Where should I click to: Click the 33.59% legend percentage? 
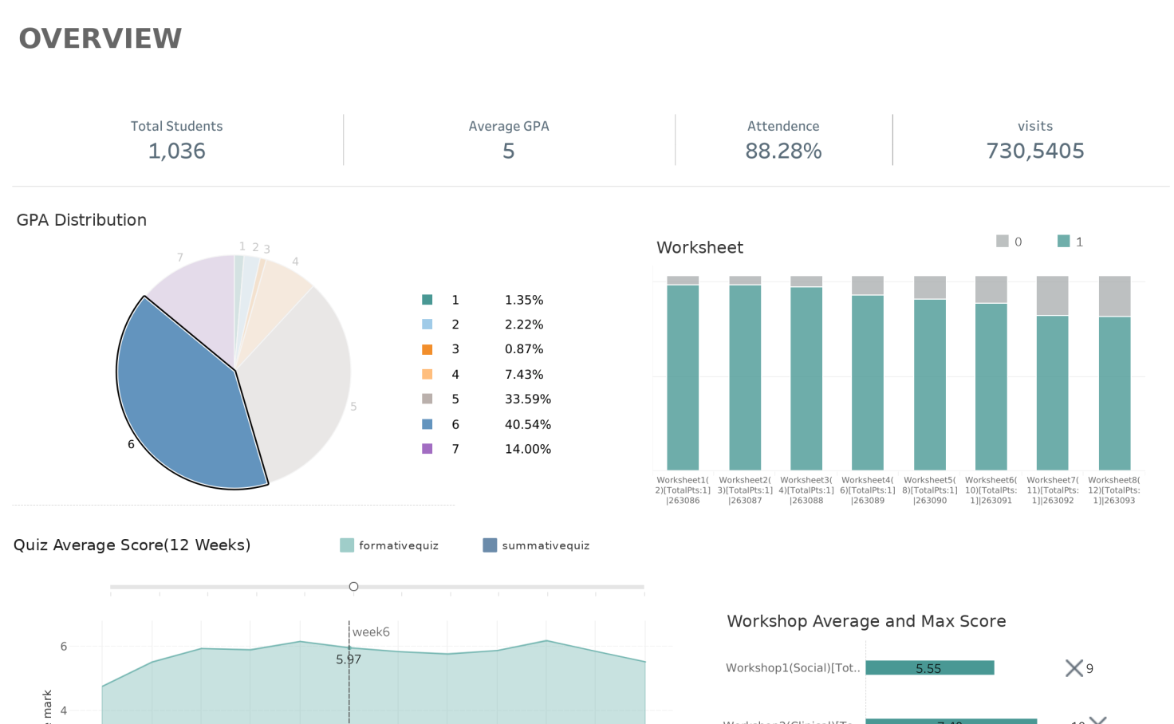tap(528, 399)
